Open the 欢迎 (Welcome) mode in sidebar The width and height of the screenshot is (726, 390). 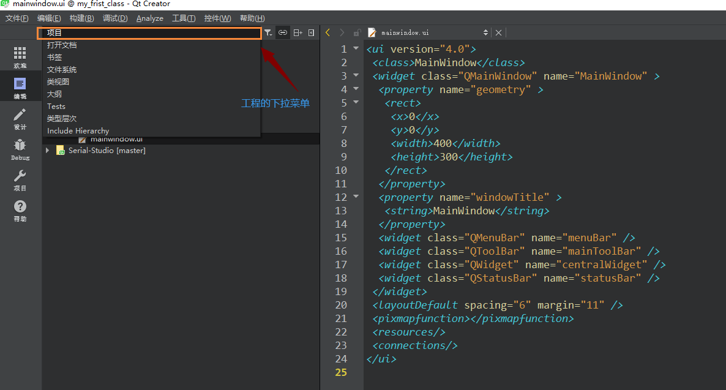coord(20,57)
